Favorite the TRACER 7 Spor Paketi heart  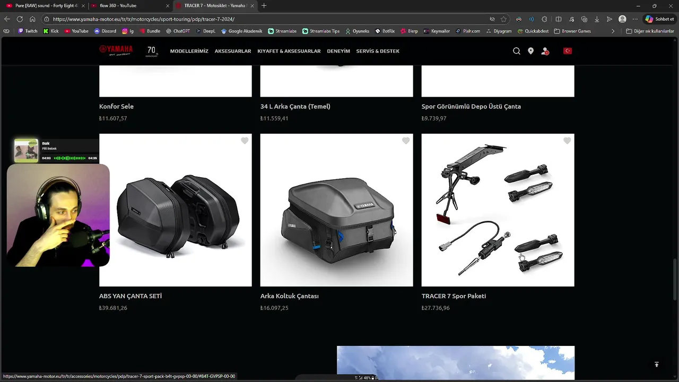pos(567,141)
